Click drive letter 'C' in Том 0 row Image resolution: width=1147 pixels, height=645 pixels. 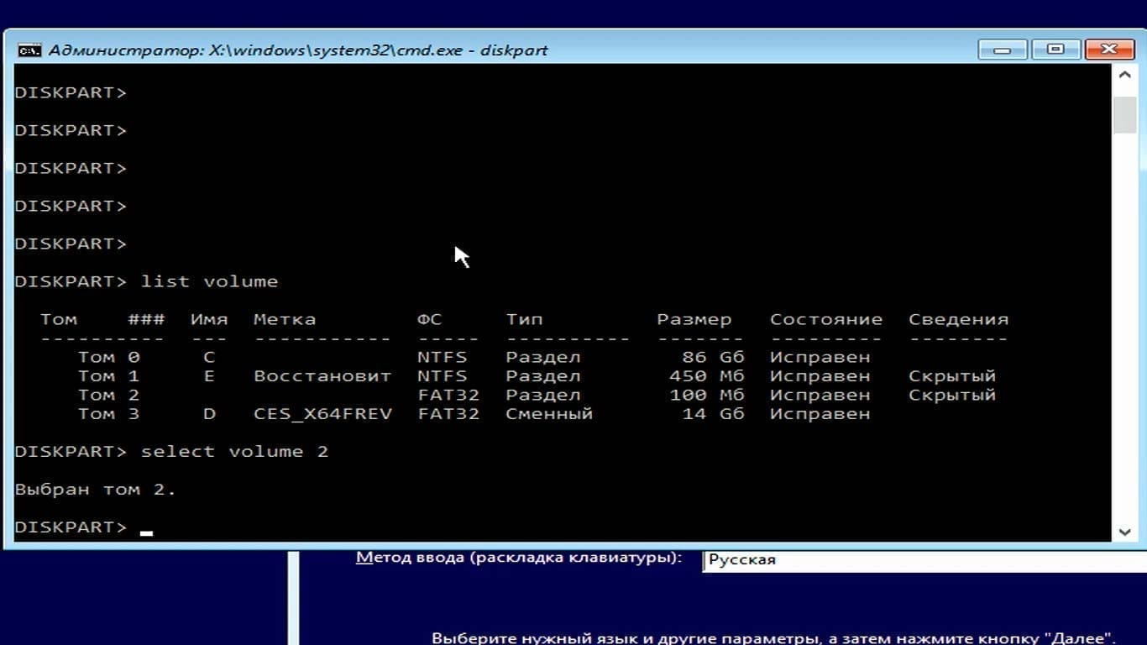pos(209,357)
